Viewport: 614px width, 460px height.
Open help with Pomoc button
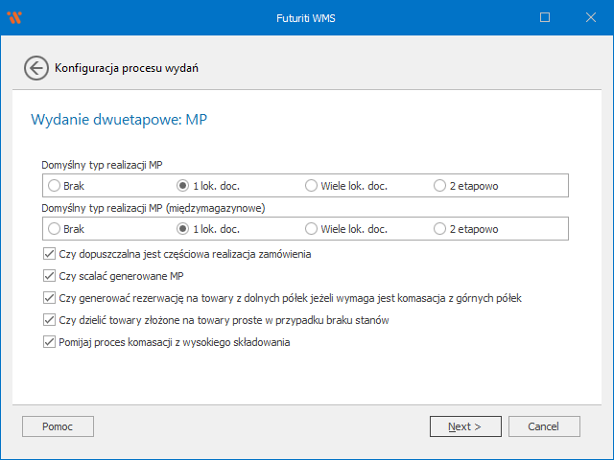point(58,426)
